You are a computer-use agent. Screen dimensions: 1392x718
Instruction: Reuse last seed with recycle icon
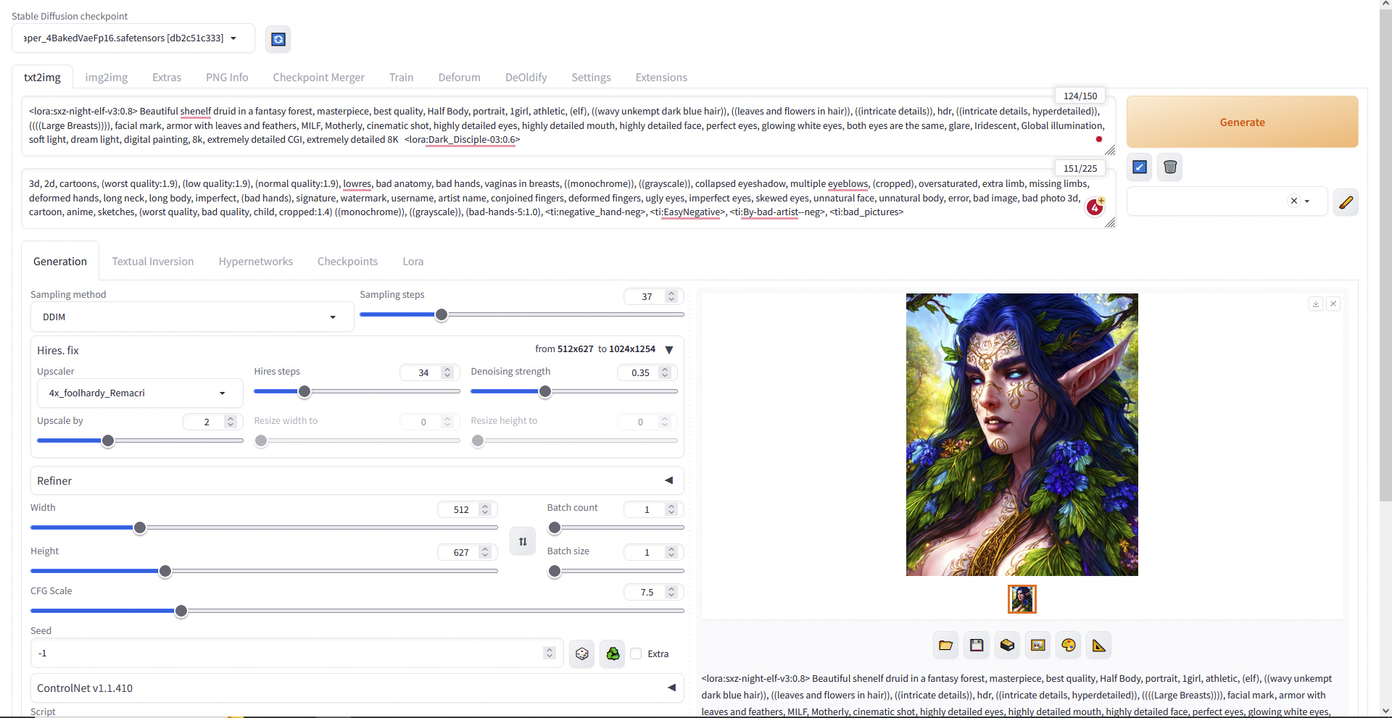(613, 654)
